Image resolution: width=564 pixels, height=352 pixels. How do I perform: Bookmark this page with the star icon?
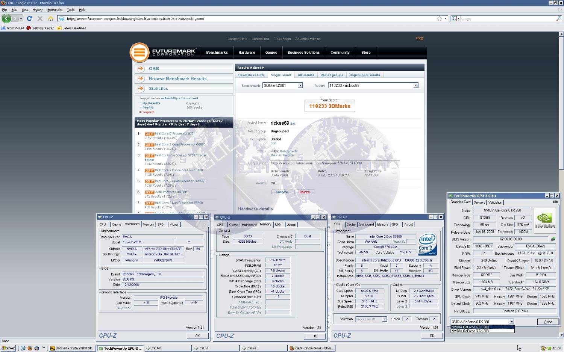pos(439,18)
